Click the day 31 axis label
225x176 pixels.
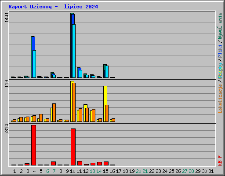(x=211, y=171)
